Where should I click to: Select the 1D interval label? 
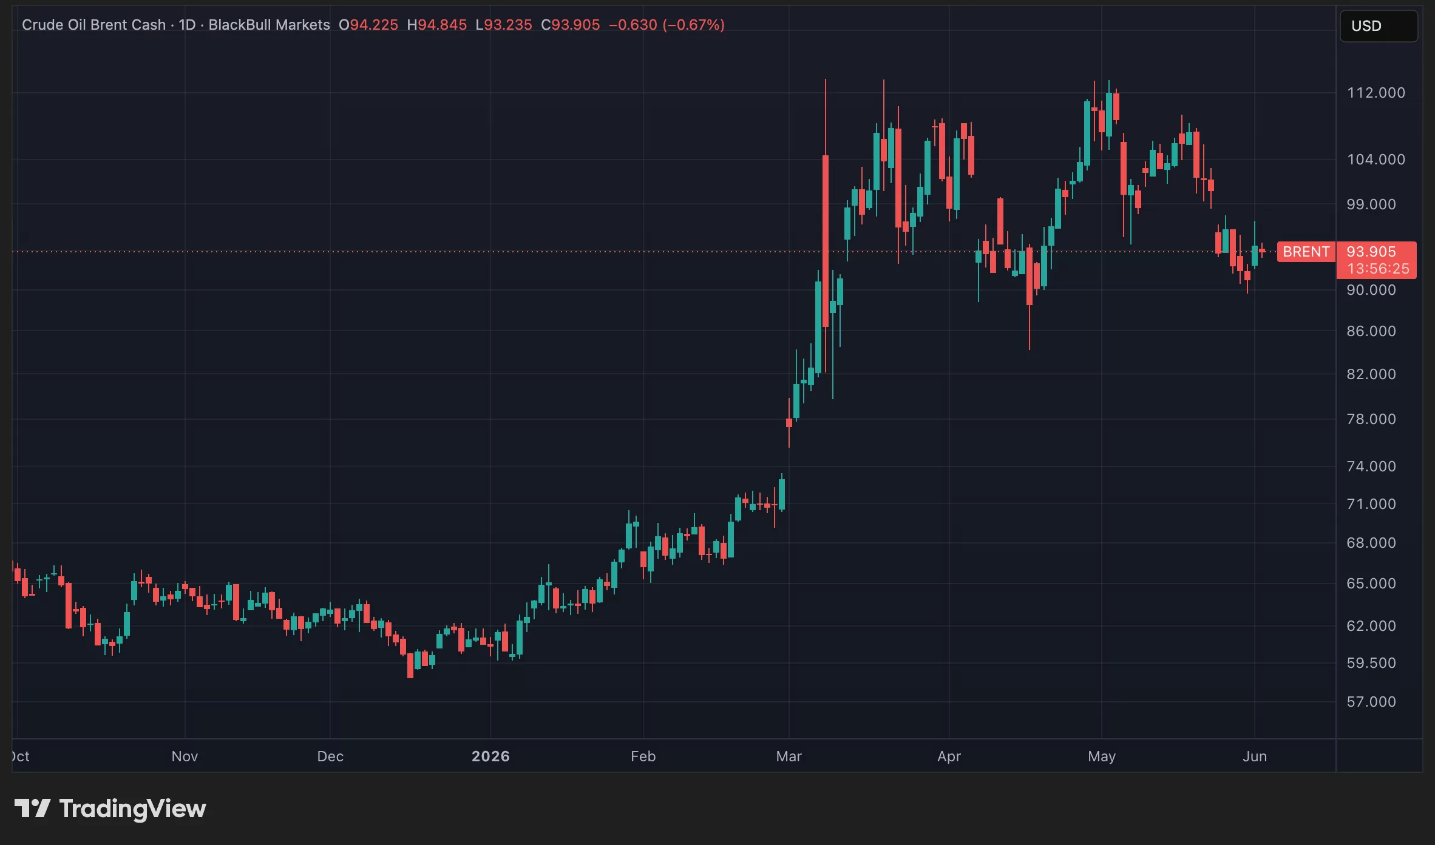187,25
